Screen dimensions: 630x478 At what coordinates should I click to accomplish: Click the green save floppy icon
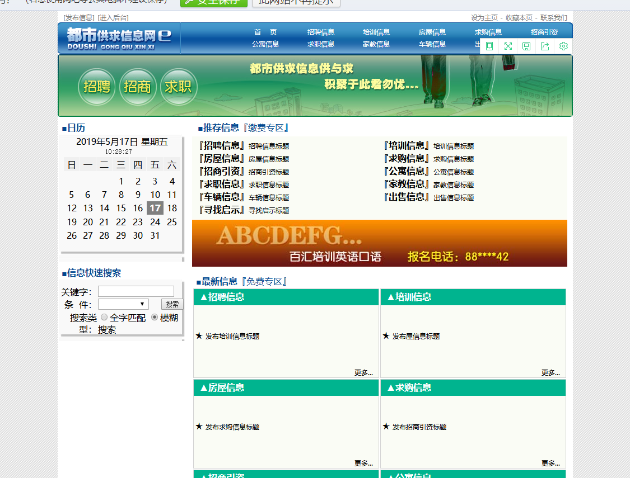click(x=526, y=46)
